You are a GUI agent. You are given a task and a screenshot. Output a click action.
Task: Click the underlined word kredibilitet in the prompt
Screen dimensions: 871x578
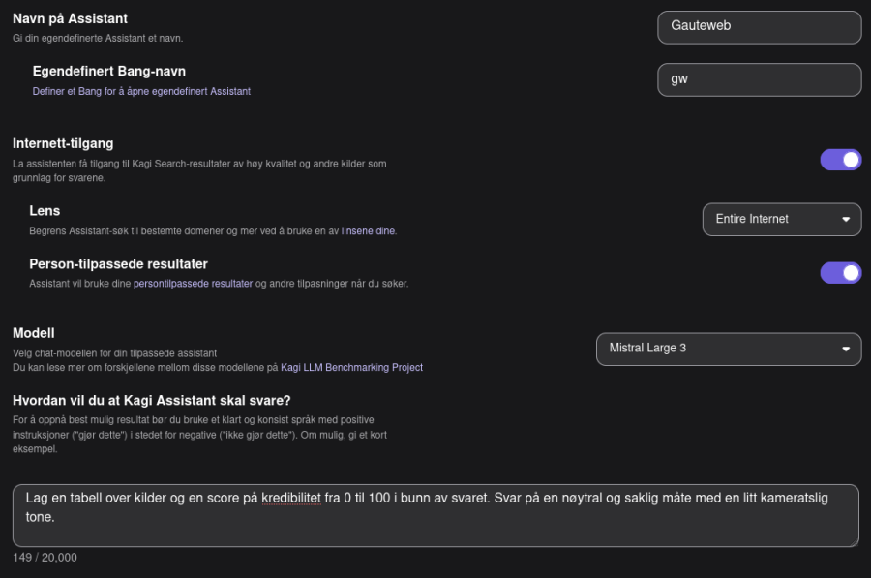click(x=293, y=497)
